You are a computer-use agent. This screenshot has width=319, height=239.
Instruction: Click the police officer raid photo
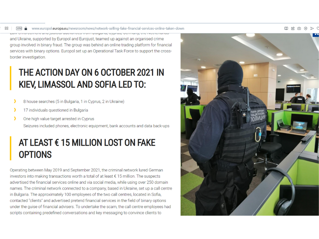pyautogui.click(x=250, y=124)
